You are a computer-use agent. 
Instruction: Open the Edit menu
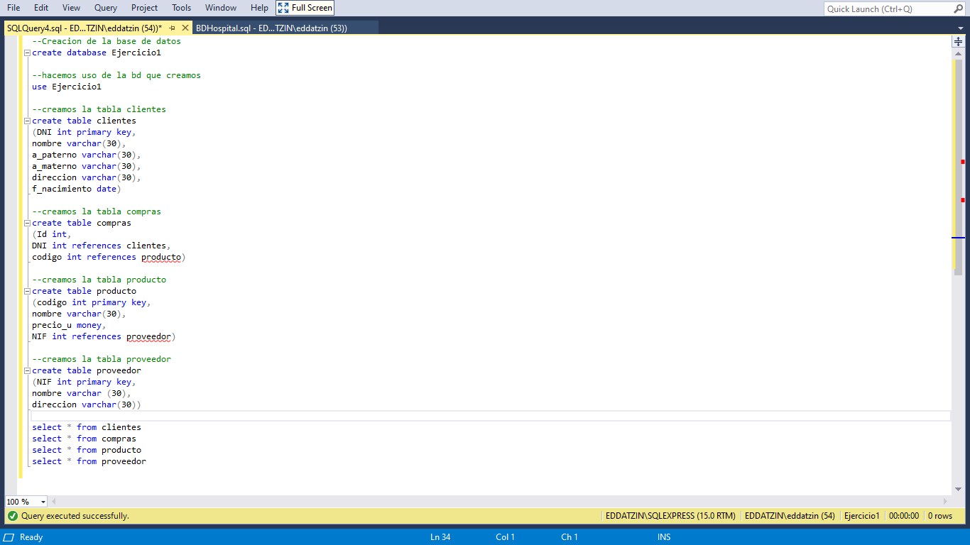coord(41,8)
